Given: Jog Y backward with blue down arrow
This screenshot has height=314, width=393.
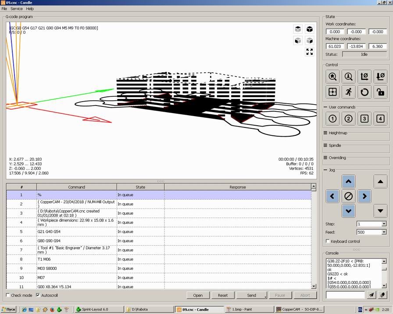Looking at the screenshot, I should (348, 211).
